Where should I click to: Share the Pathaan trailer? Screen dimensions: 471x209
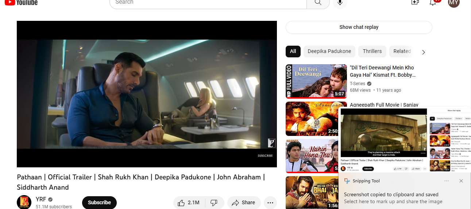click(244, 203)
